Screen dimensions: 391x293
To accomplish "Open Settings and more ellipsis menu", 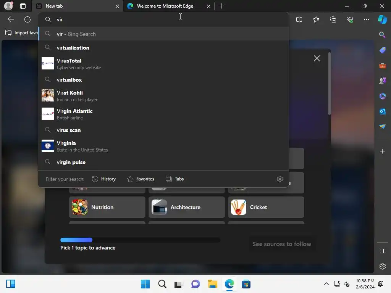I will coord(366,19).
